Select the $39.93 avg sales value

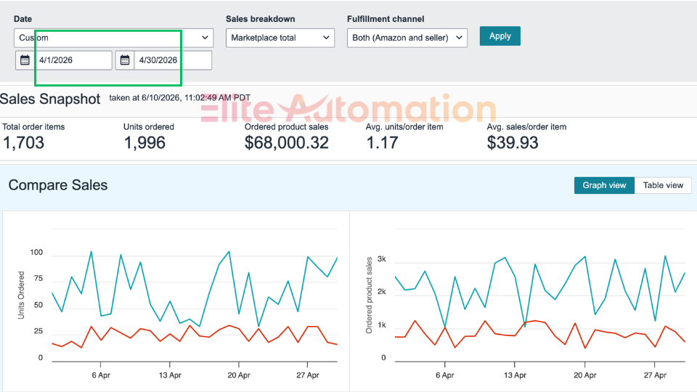coord(513,143)
